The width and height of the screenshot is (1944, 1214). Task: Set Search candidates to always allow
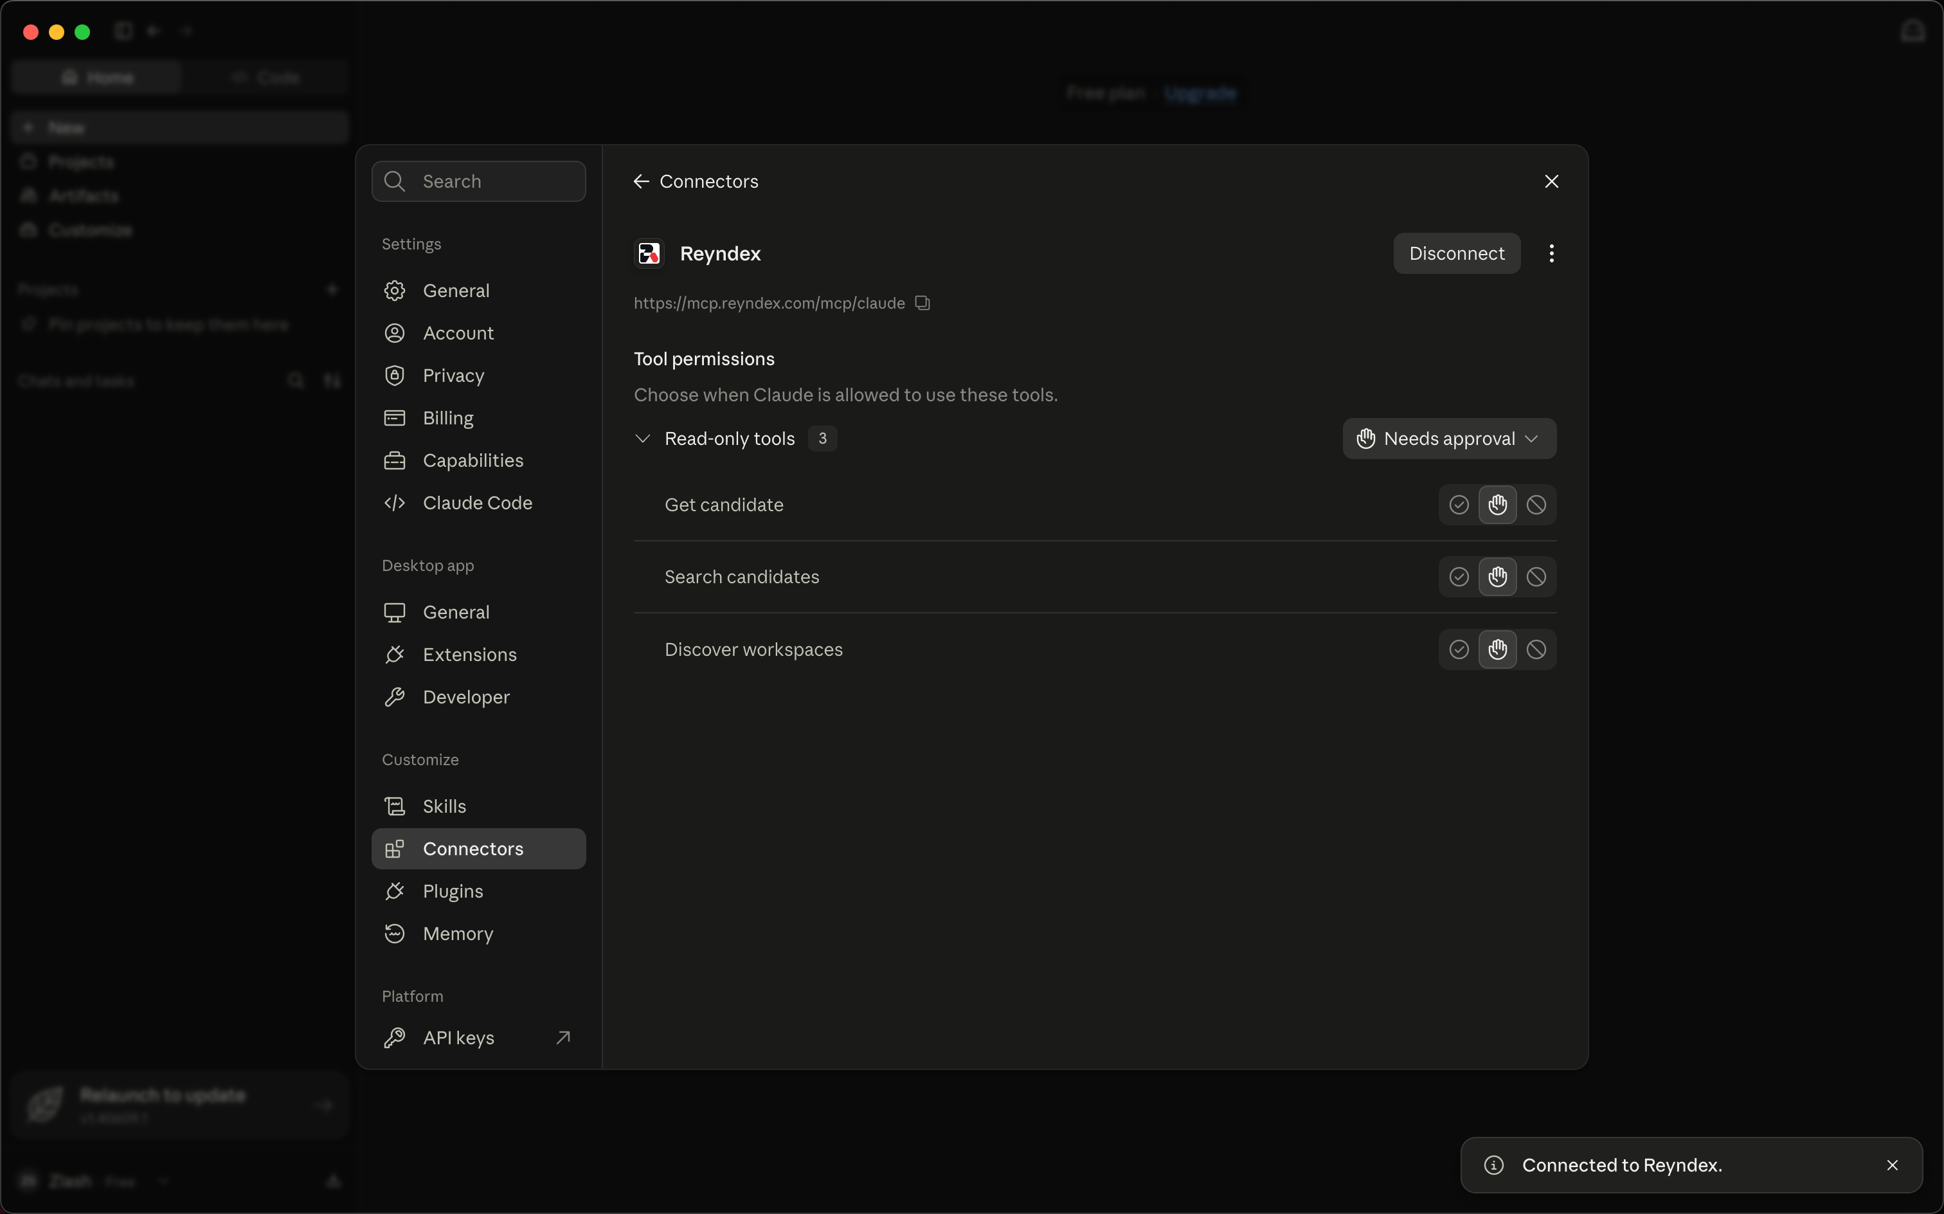[x=1459, y=577]
